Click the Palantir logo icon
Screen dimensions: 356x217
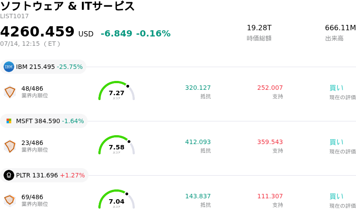tap(9, 175)
